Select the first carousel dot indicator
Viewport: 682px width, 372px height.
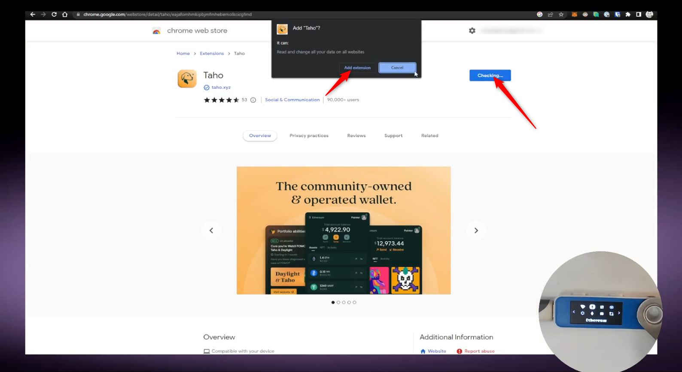pyautogui.click(x=333, y=303)
